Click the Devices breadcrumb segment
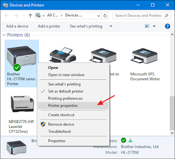 [73, 15]
